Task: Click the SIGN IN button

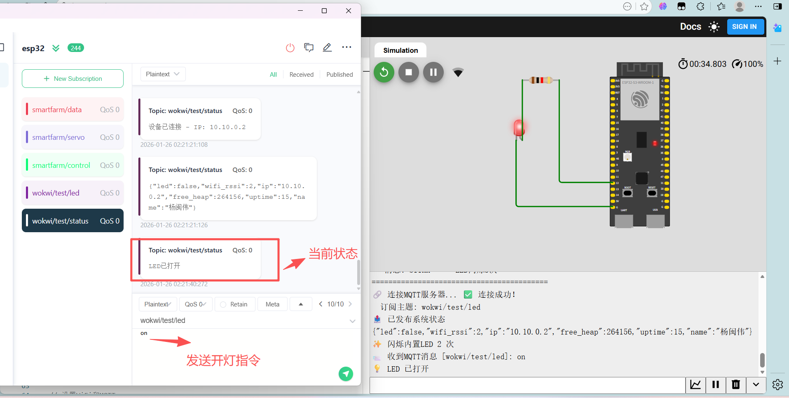Action: tap(744, 27)
